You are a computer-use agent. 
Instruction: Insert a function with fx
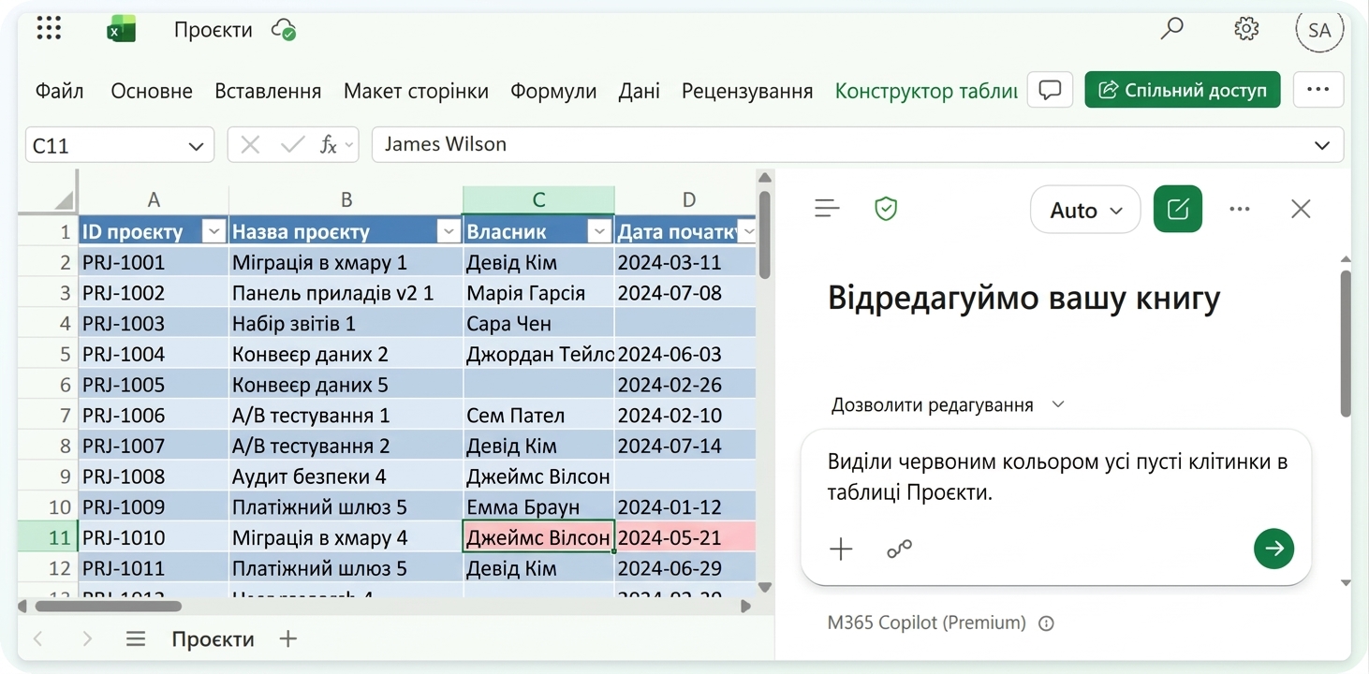point(329,145)
